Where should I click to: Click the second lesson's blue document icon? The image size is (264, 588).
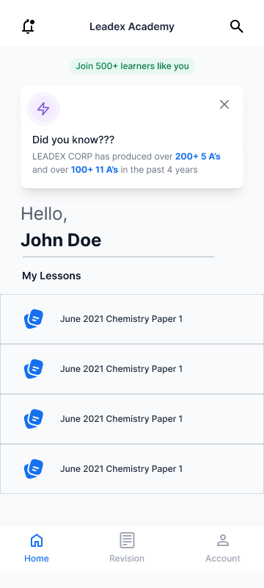click(x=34, y=369)
